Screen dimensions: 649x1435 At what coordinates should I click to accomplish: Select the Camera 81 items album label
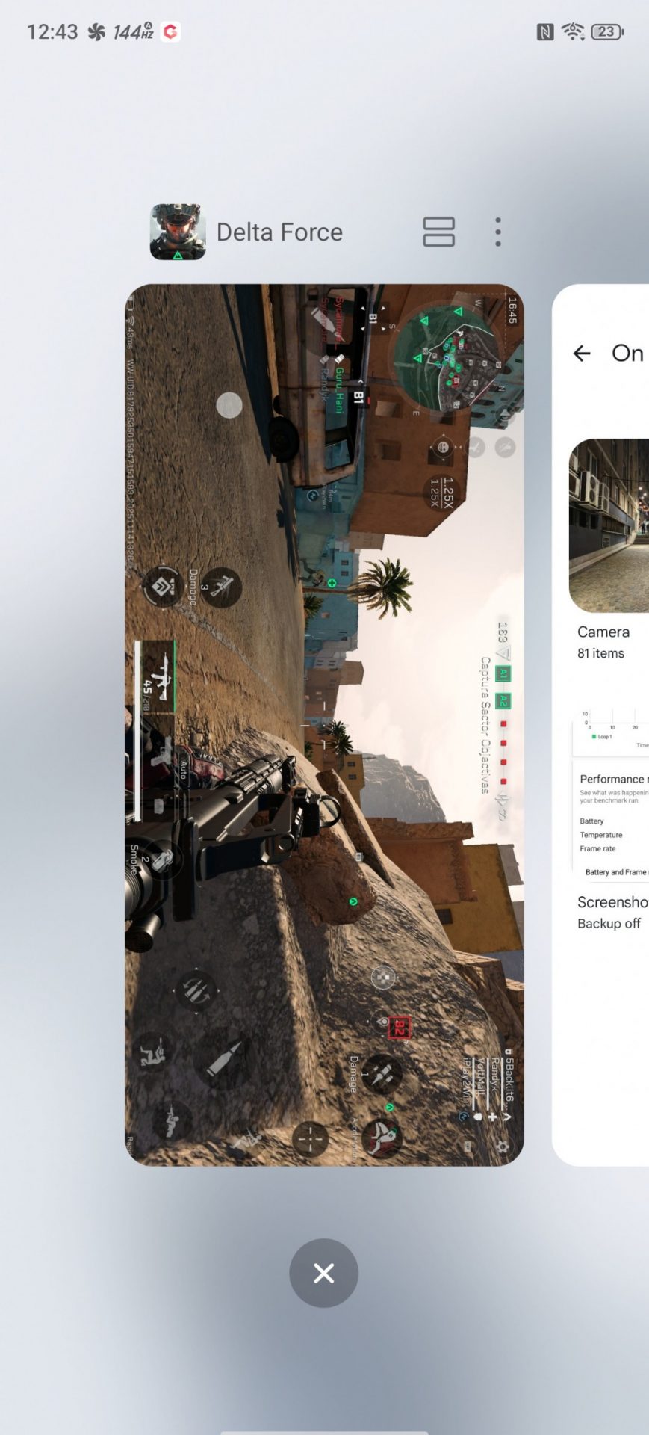tap(603, 642)
